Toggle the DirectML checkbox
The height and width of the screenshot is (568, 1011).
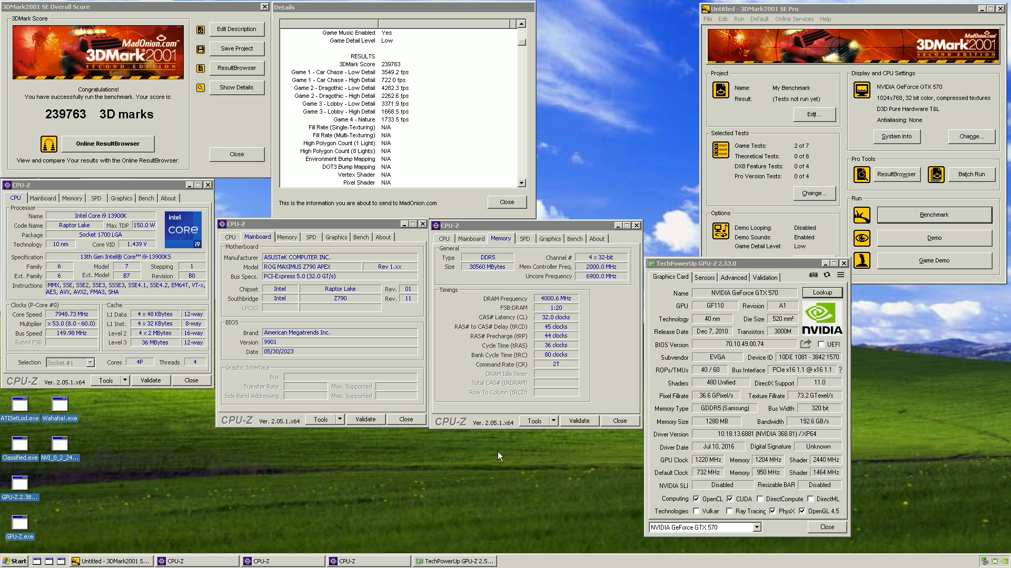(810, 499)
